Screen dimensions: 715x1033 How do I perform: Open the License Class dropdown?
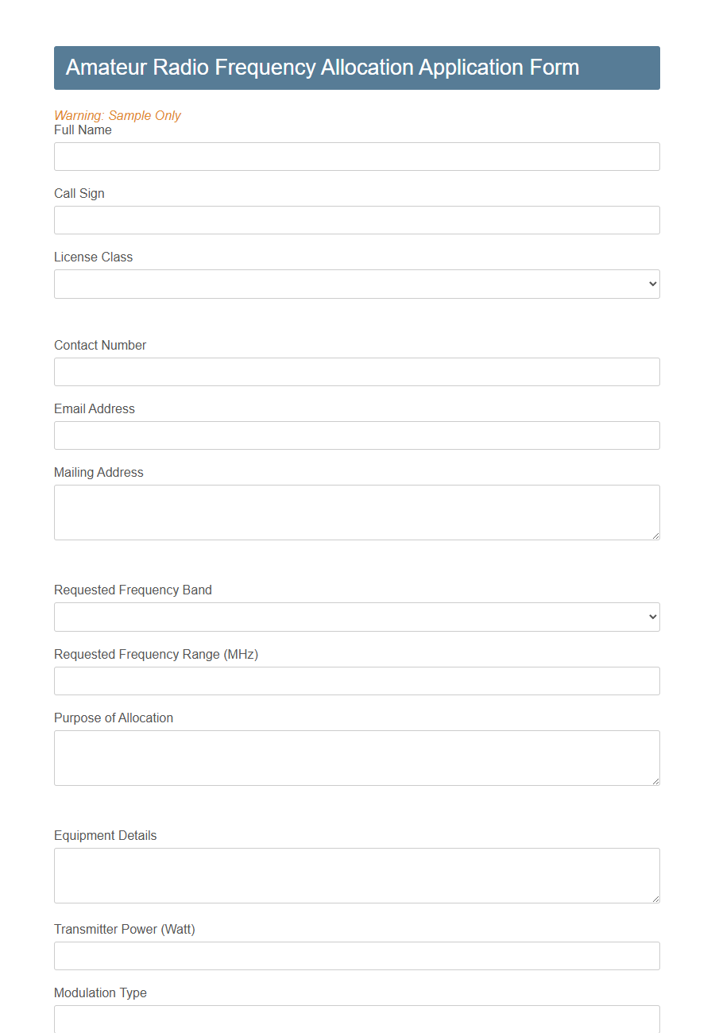tap(356, 284)
